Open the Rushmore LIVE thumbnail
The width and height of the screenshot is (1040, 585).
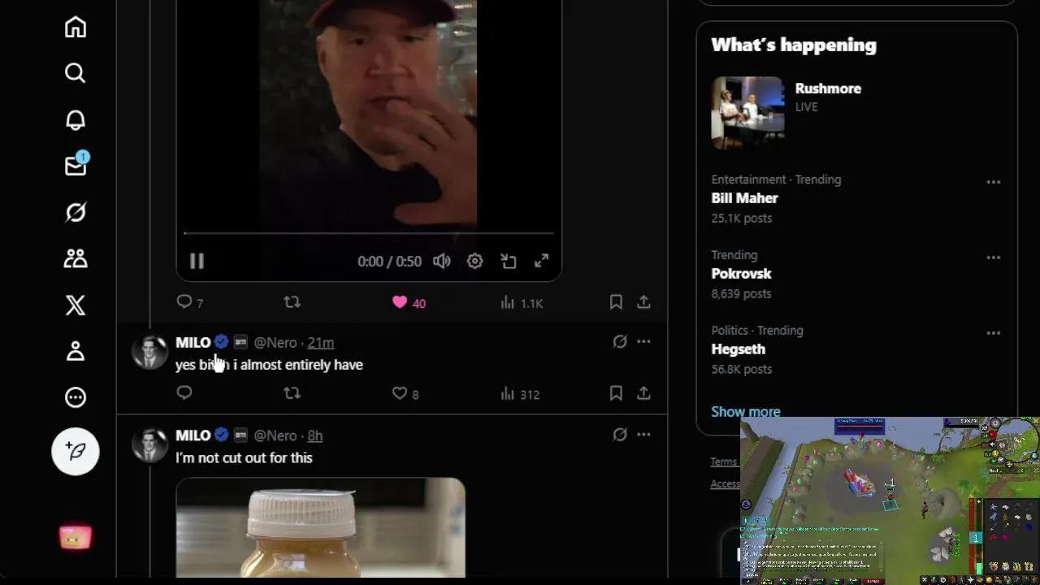747,113
